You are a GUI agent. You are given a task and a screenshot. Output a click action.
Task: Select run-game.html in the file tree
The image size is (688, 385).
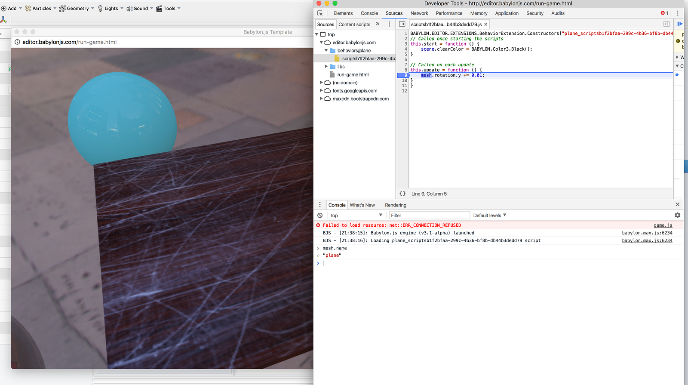click(x=353, y=75)
